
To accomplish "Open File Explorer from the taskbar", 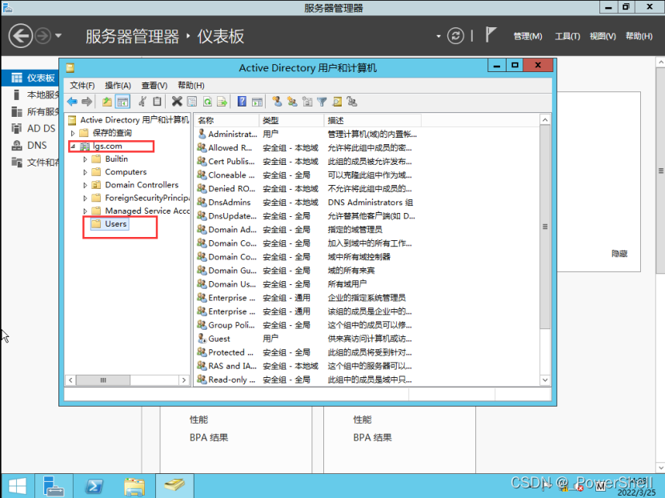I will click(x=134, y=486).
